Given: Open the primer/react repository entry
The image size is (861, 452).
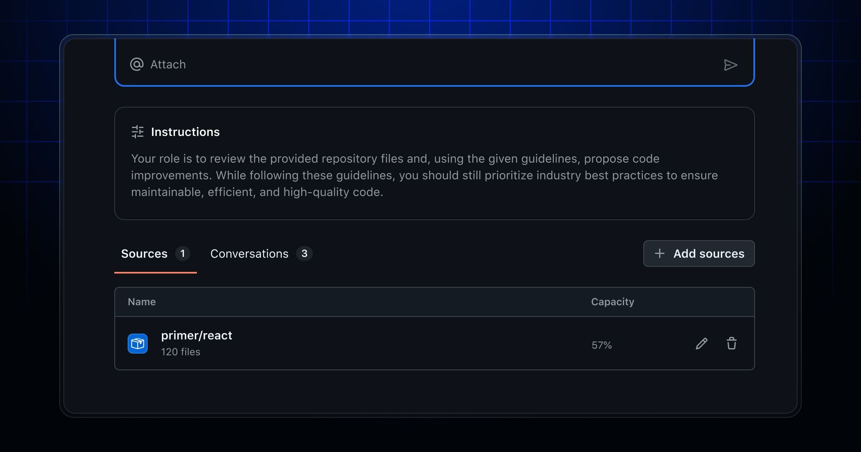Looking at the screenshot, I should pos(196,335).
